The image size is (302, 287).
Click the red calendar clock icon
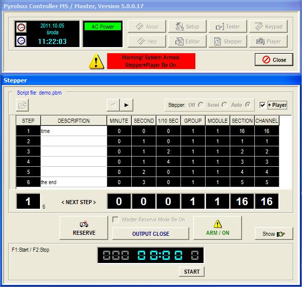(x=21, y=27)
